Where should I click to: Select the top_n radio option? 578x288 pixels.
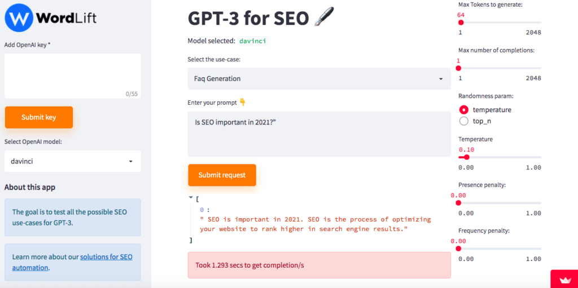tap(464, 121)
